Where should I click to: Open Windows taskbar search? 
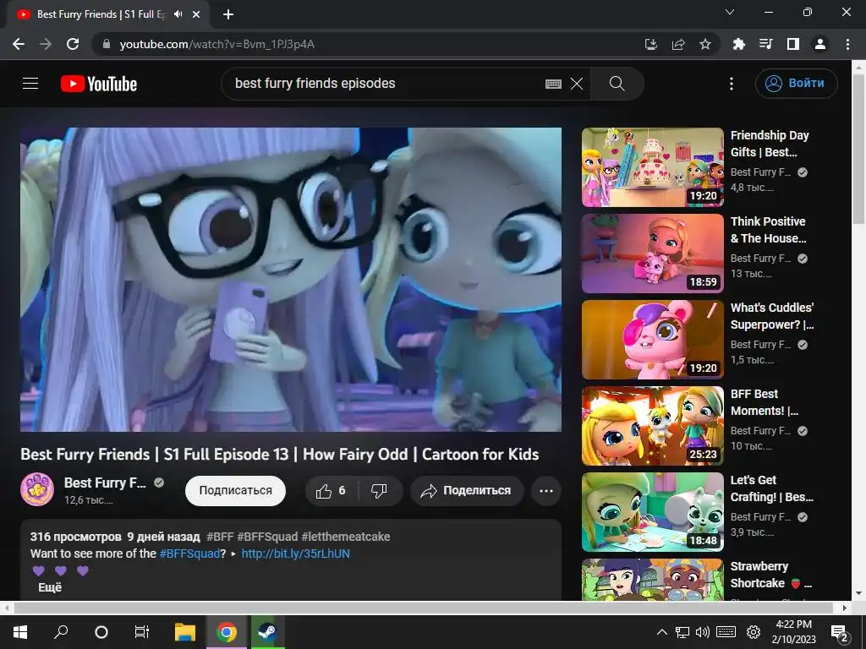point(61,632)
